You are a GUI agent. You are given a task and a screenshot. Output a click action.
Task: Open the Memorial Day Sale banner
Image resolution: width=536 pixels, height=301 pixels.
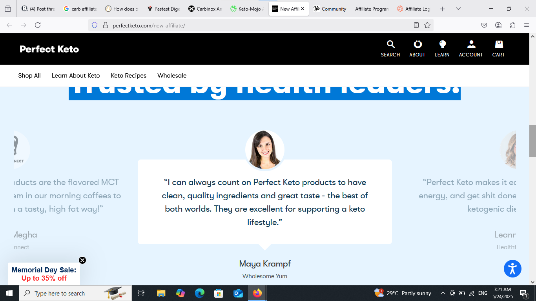pyautogui.click(x=44, y=274)
